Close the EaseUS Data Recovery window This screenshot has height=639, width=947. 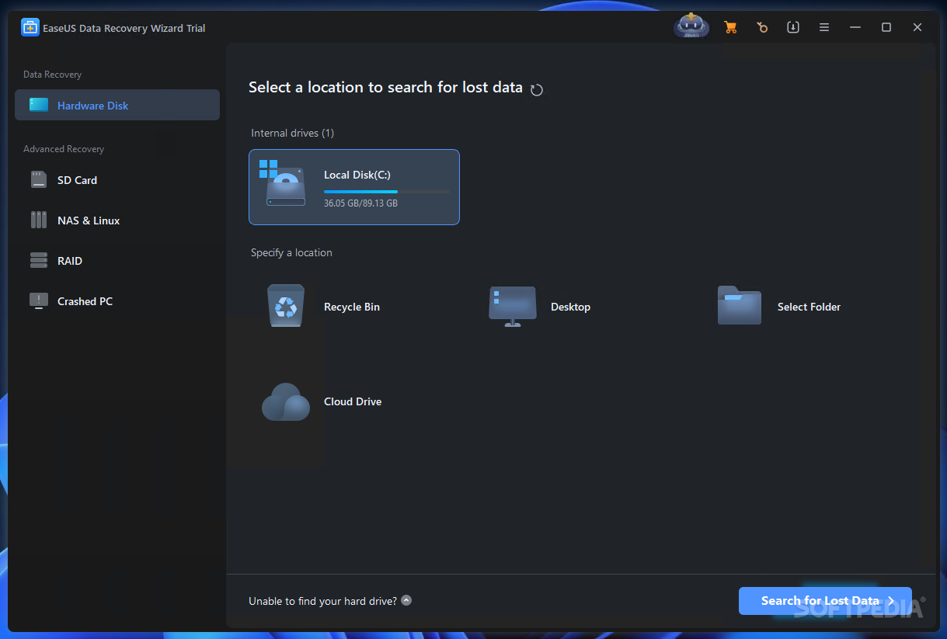pyautogui.click(x=917, y=27)
